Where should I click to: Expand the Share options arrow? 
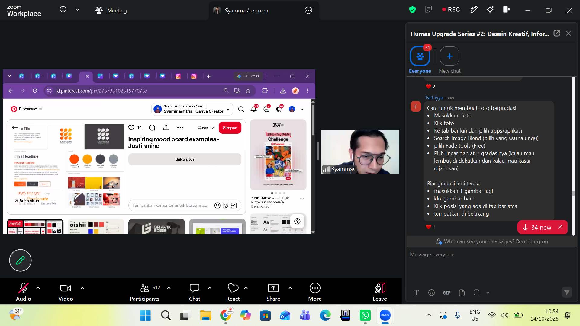pyautogui.click(x=290, y=288)
